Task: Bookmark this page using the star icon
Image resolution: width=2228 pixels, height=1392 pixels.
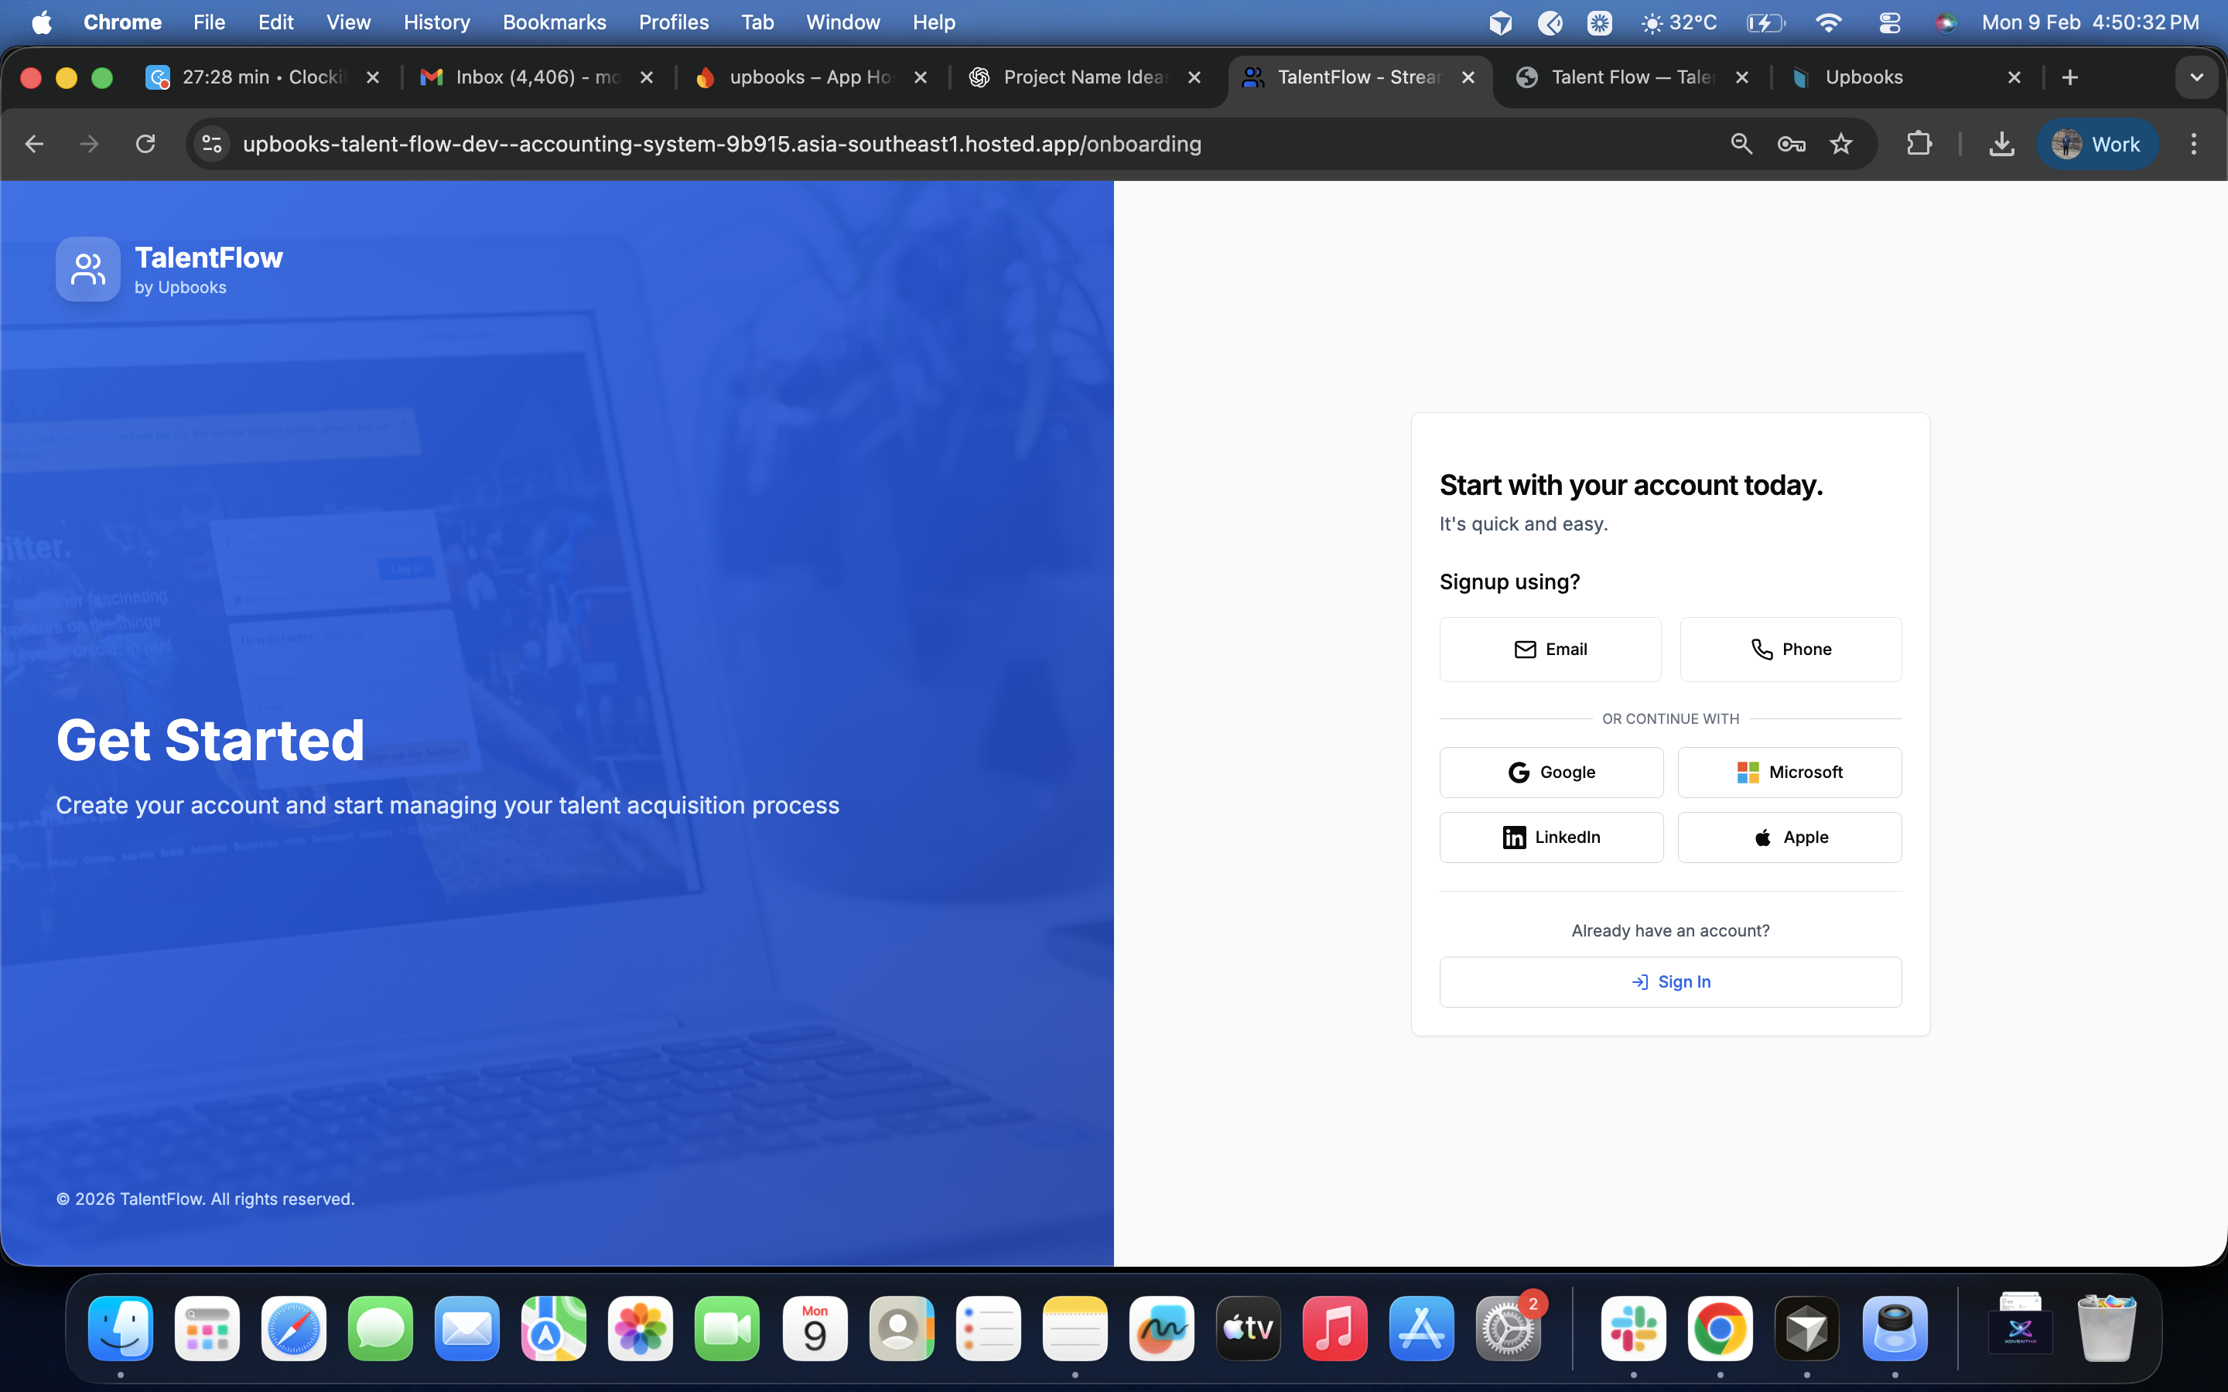Action: pyautogui.click(x=1841, y=144)
